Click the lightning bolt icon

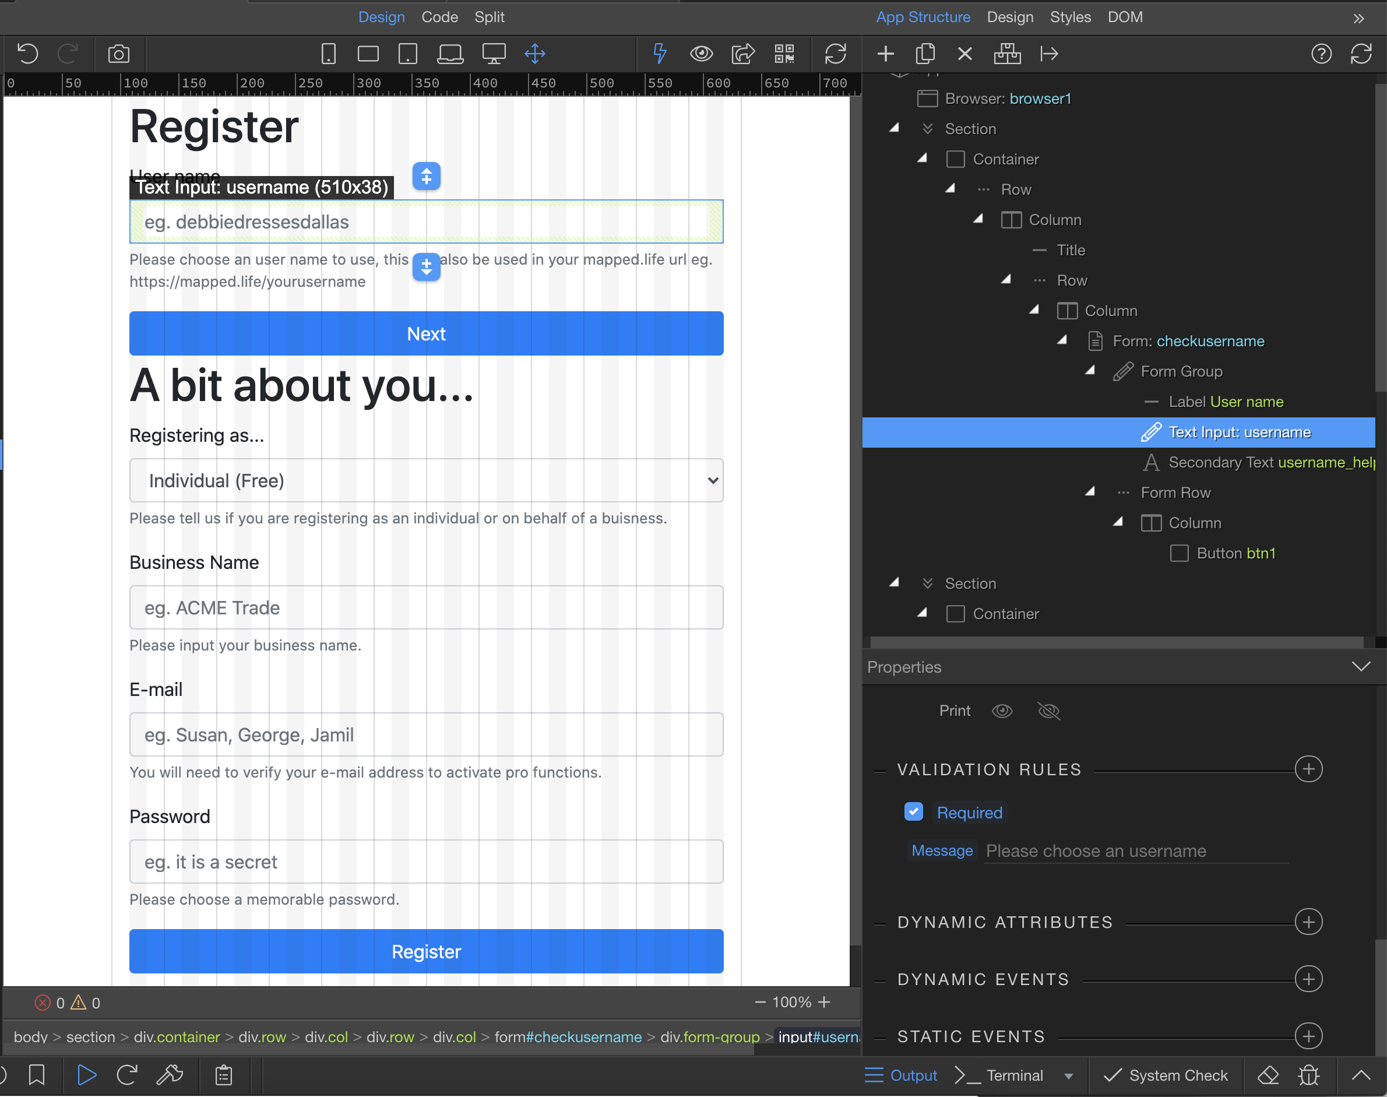[x=660, y=53]
